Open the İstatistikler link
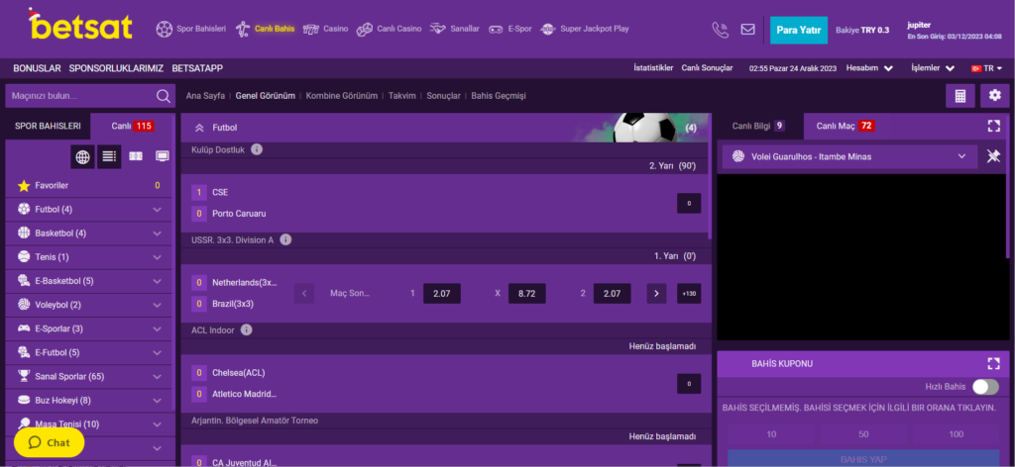Screen dimensions: 1015x467 [653, 68]
